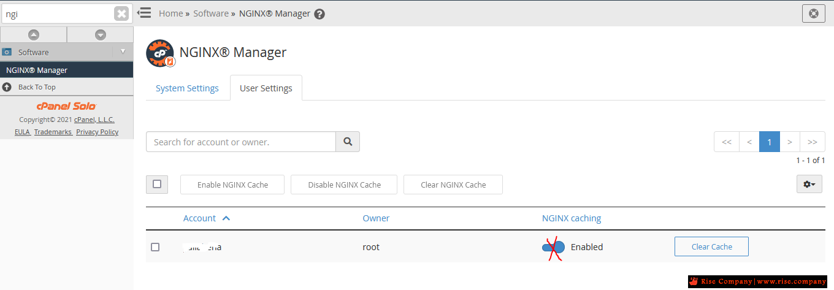
Task: Click Clear NGINX Cache button
Action: (453, 185)
